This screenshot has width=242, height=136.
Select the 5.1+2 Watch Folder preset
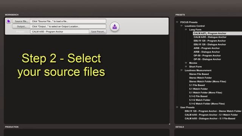click(x=200, y=100)
